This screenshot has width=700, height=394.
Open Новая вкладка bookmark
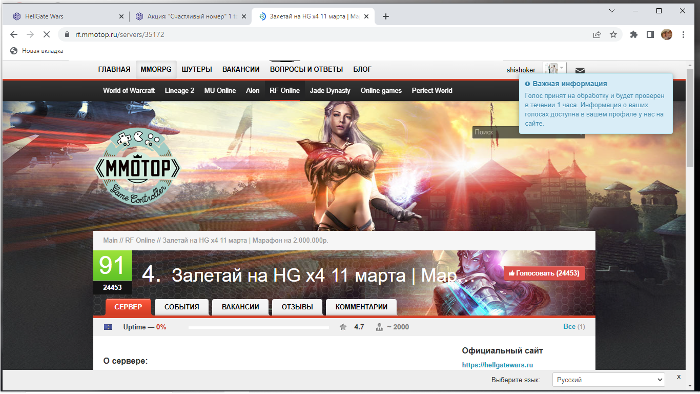37,51
